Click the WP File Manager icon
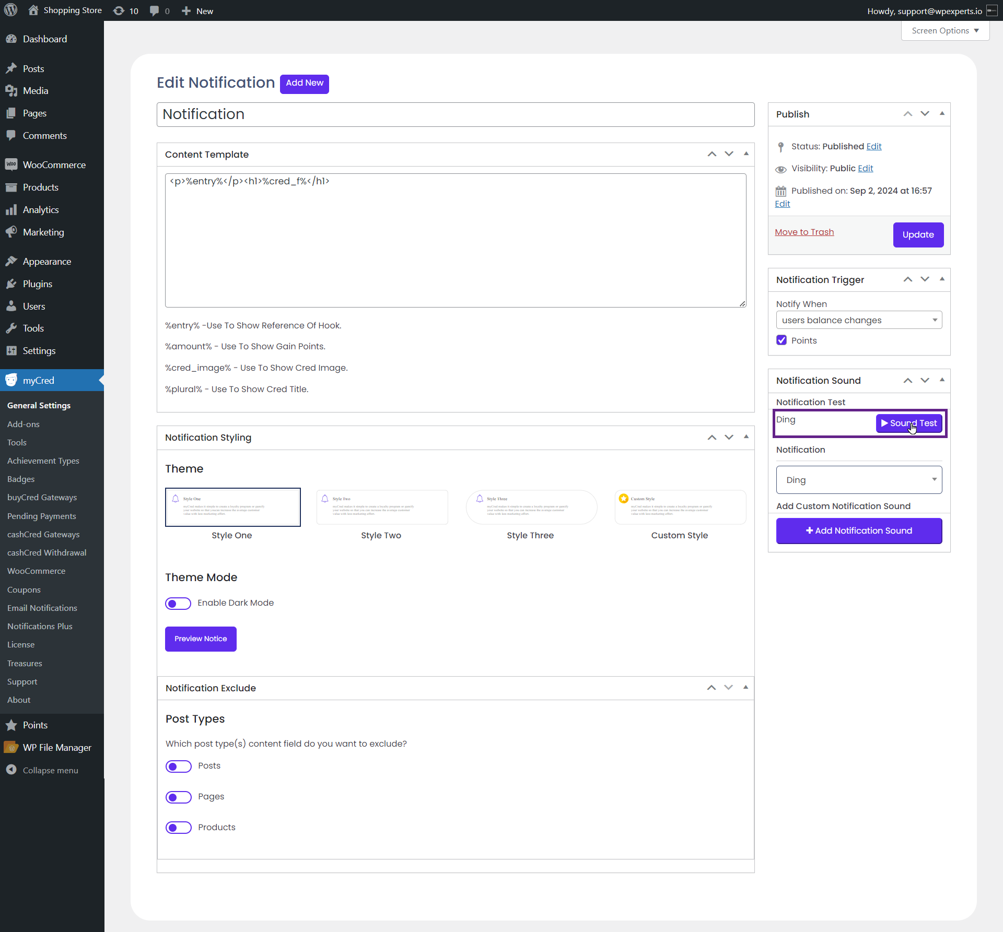This screenshot has width=1003, height=932. 11,747
